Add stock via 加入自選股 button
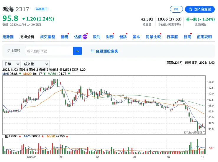The image size is (218, 162). click(200, 9)
